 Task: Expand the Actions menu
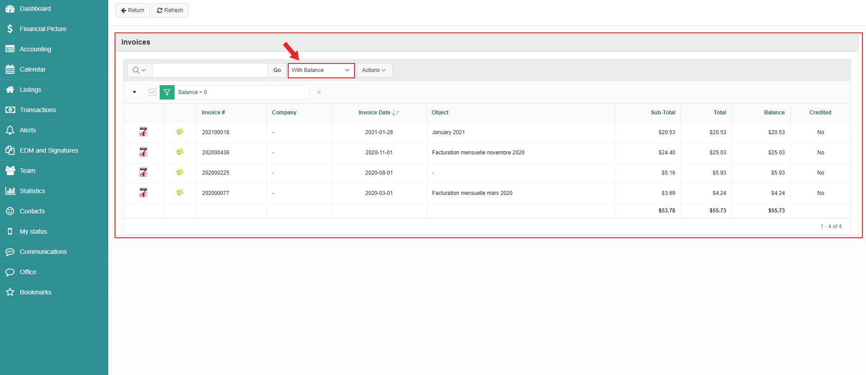click(374, 70)
